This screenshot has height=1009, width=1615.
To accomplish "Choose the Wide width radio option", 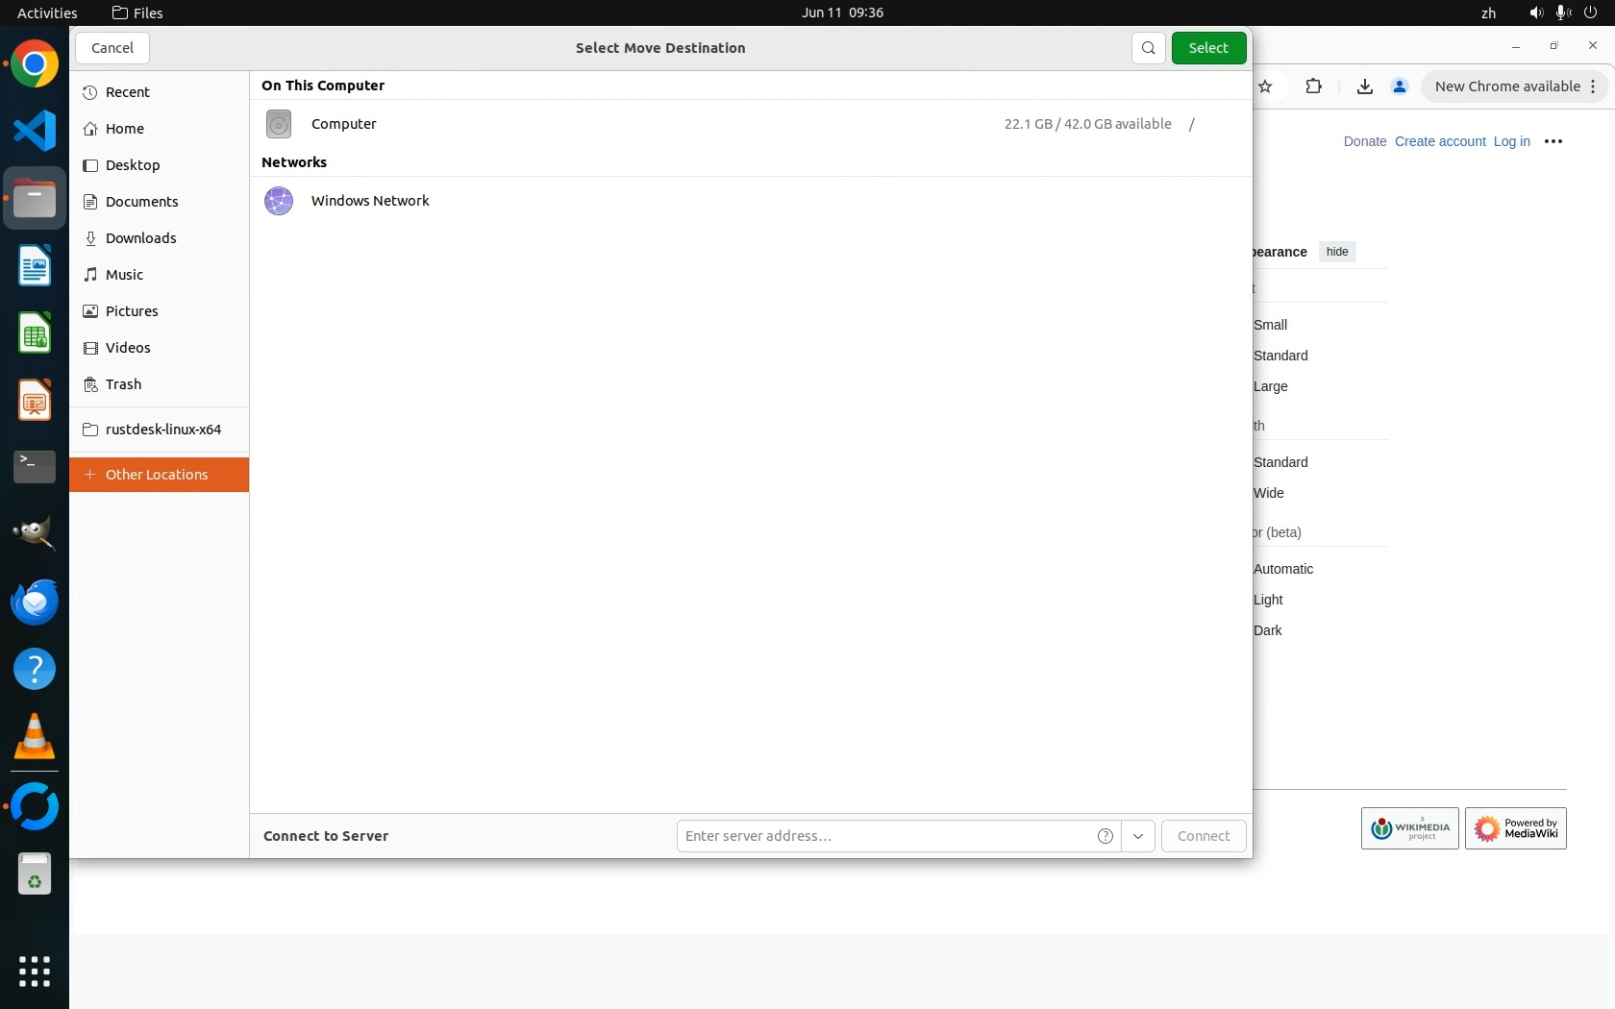I will tap(1268, 493).
